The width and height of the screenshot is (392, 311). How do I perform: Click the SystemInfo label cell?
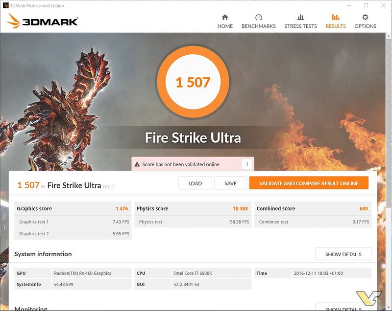click(32, 284)
